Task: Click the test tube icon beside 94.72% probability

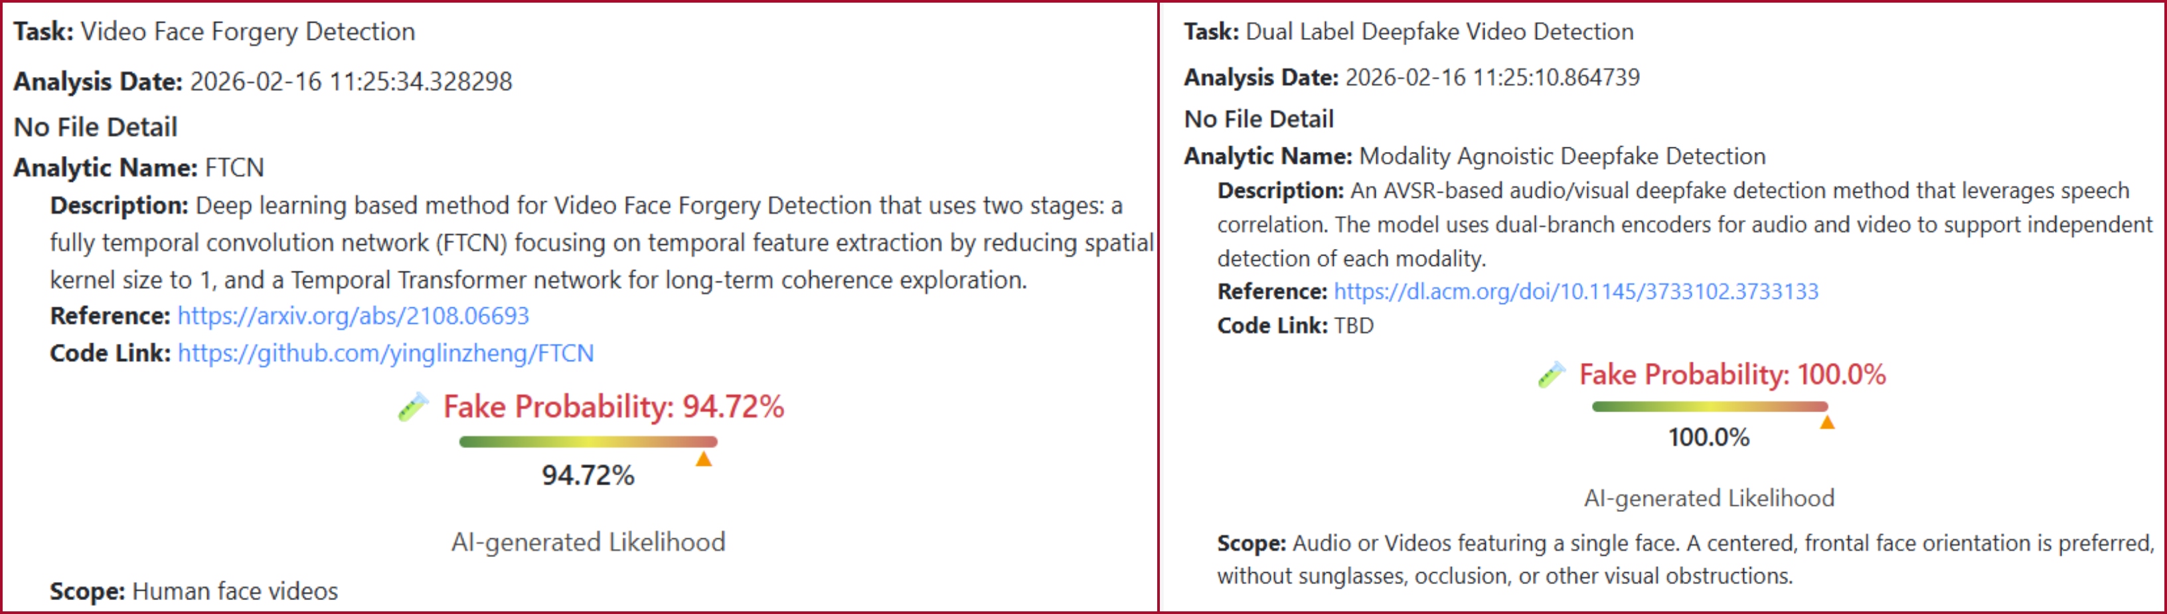Action: (413, 407)
